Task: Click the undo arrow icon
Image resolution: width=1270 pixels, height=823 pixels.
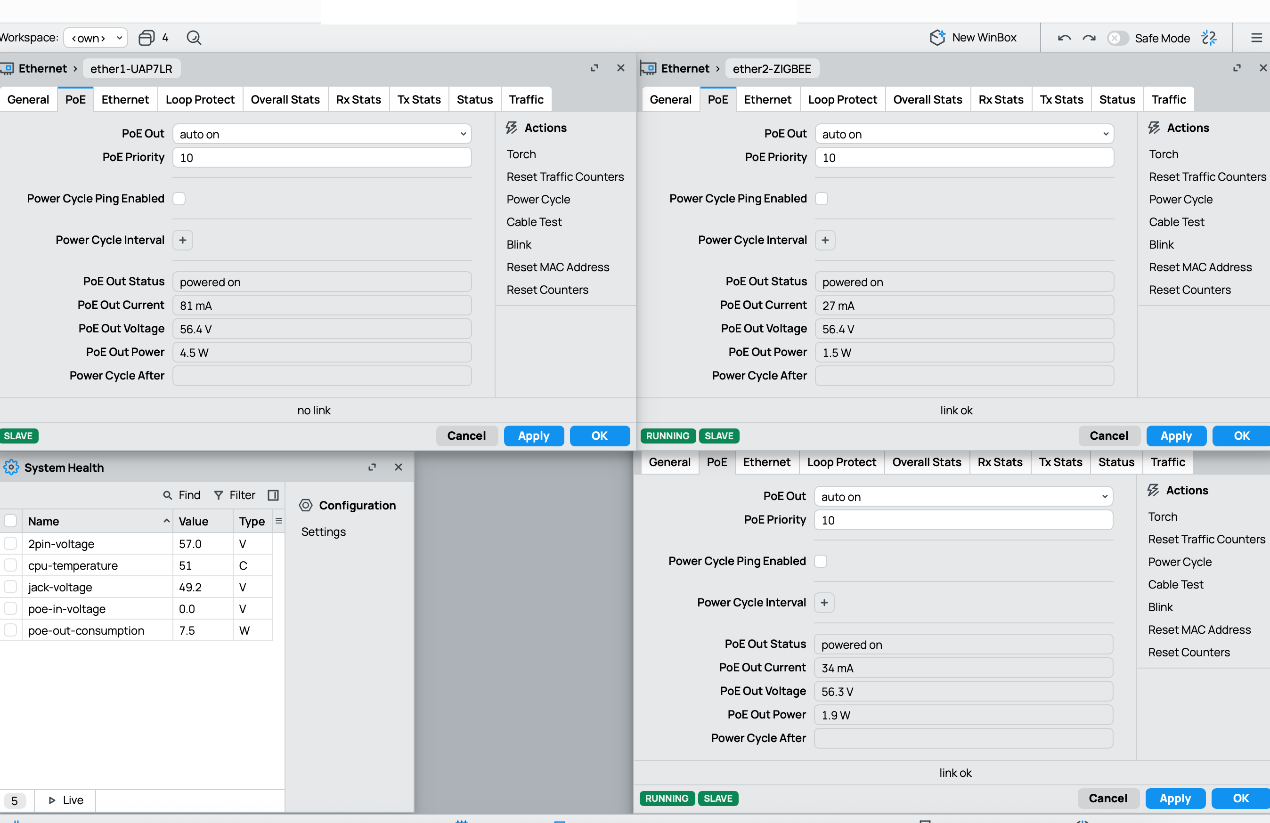Action: point(1064,39)
